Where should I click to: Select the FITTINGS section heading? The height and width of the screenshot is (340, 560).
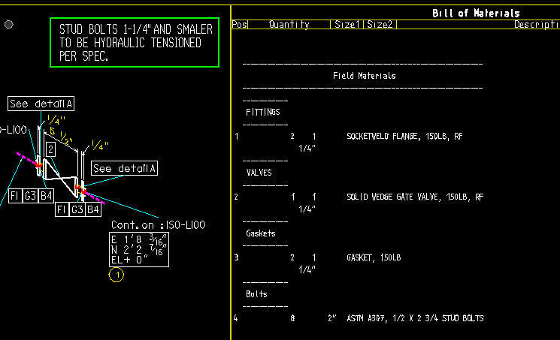coord(263,113)
